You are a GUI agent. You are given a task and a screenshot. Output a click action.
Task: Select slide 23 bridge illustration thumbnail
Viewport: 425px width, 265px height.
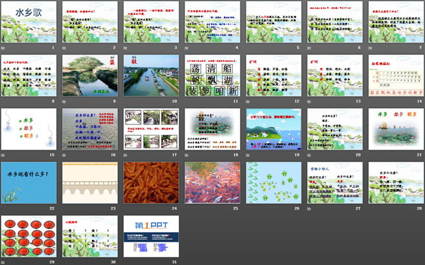(90, 182)
